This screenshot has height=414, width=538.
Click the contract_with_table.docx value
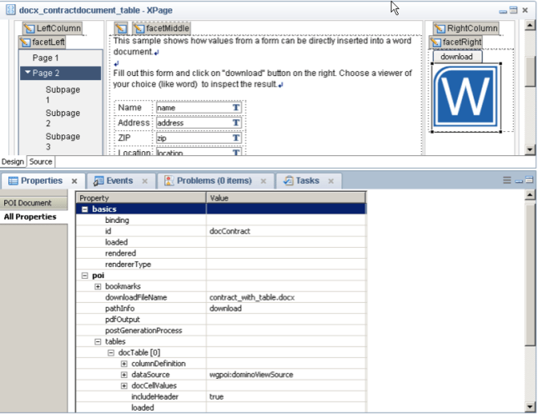[x=252, y=297]
